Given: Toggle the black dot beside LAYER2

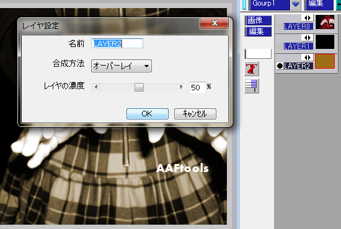Looking at the screenshot, I should 280,66.
